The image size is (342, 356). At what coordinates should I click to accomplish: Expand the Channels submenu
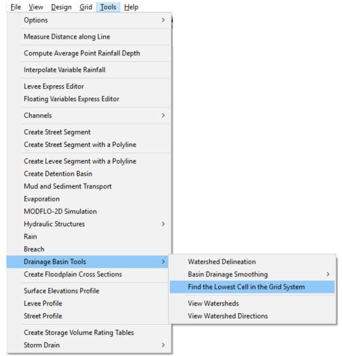[38, 115]
